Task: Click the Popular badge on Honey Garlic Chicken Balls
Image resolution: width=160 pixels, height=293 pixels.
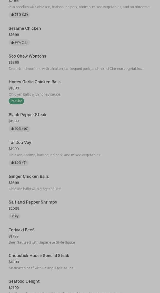Action: coord(16,101)
